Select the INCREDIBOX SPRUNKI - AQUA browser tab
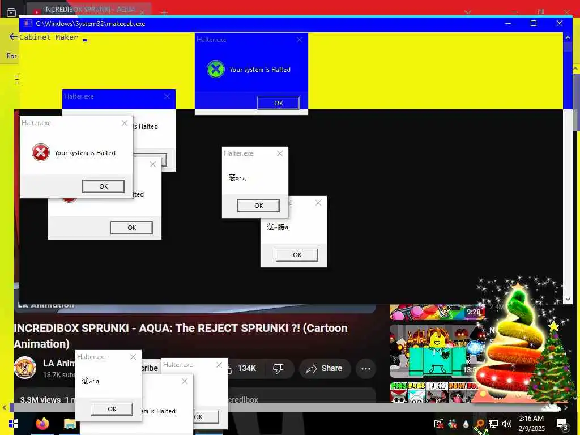Screen dimensions: 580x435 coord(89,10)
